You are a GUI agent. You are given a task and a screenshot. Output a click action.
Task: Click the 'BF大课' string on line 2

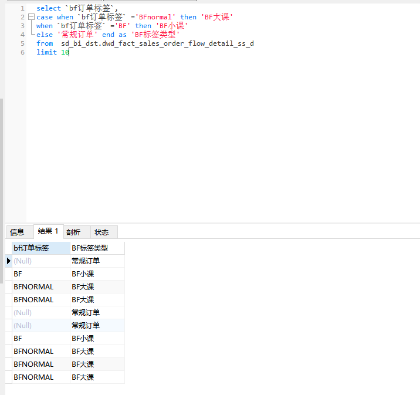(x=217, y=17)
